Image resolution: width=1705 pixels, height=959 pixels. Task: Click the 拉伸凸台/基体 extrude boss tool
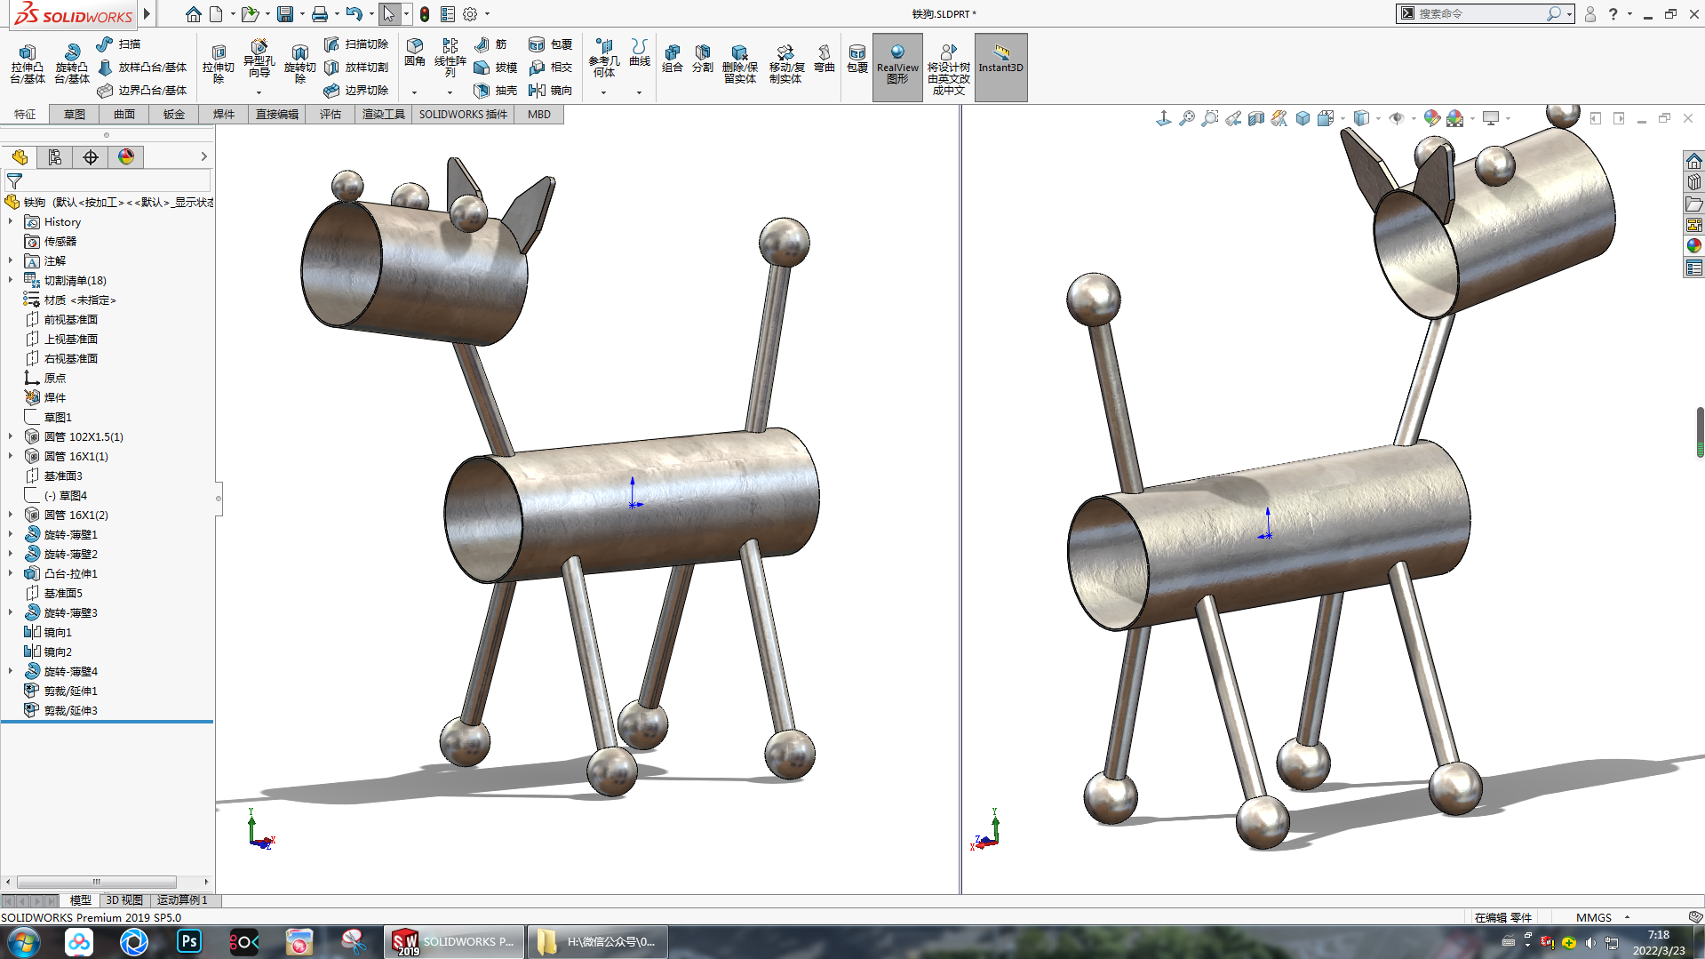pos(28,64)
